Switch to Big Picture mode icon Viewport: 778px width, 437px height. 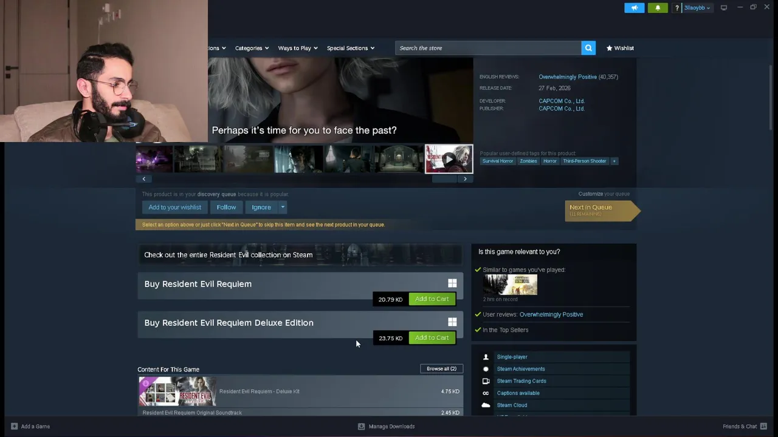(724, 8)
